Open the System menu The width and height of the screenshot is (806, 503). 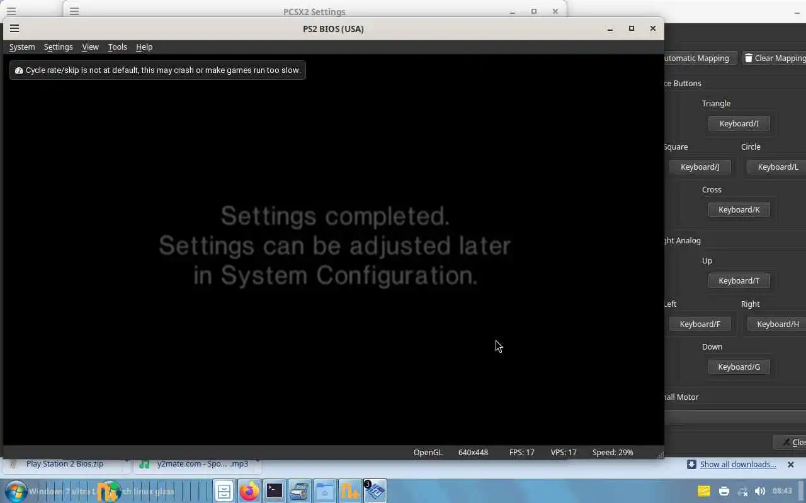pos(22,47)
